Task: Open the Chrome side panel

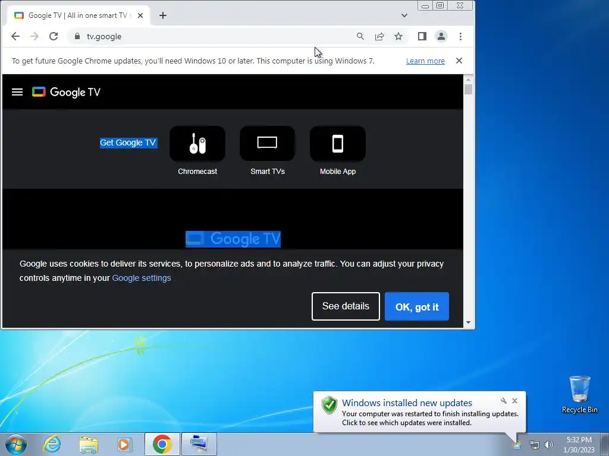Action: click(x=422, y=36)
